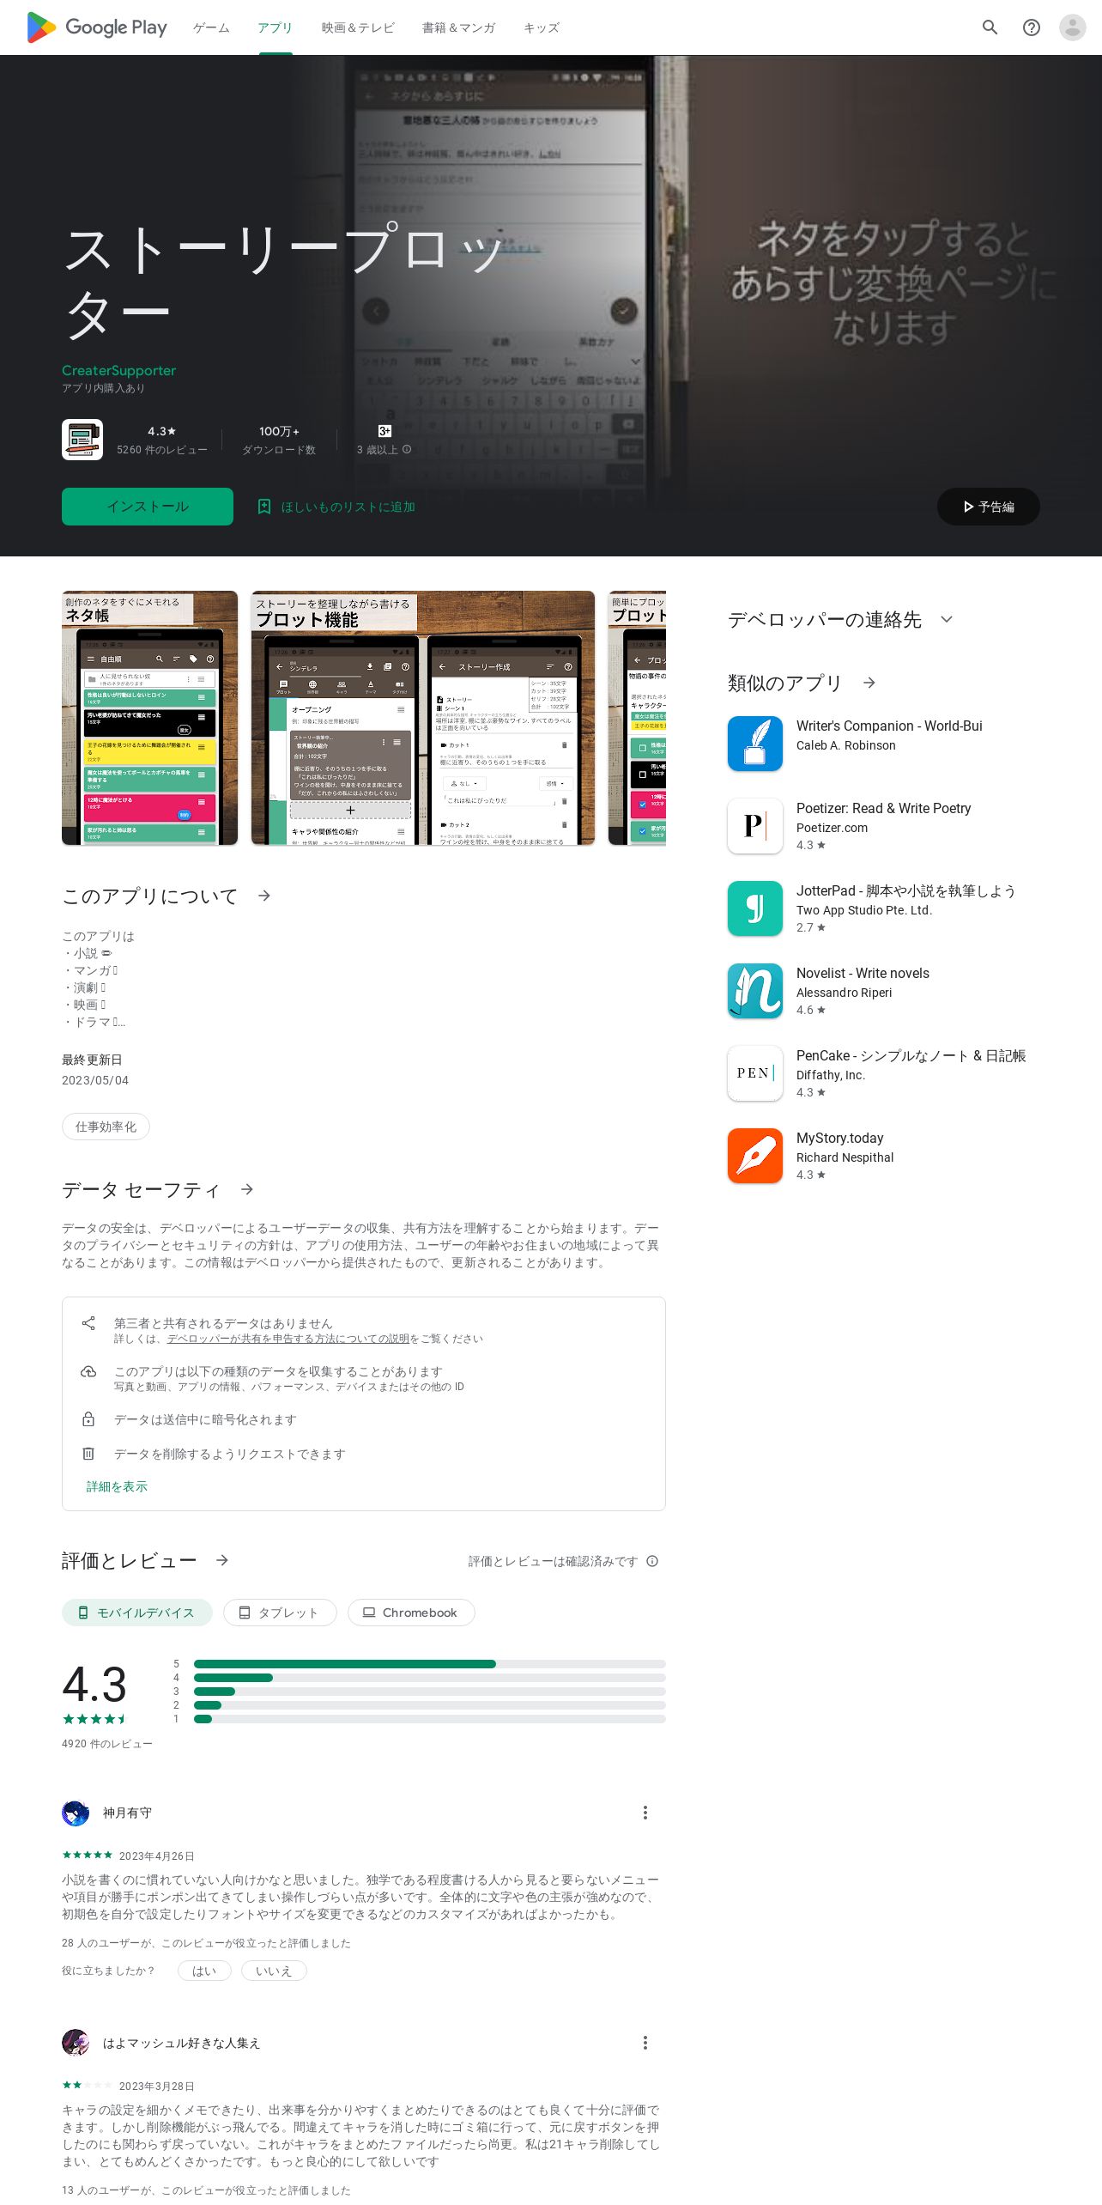Click Novelist - Write novels title

[x=863, y=973]
